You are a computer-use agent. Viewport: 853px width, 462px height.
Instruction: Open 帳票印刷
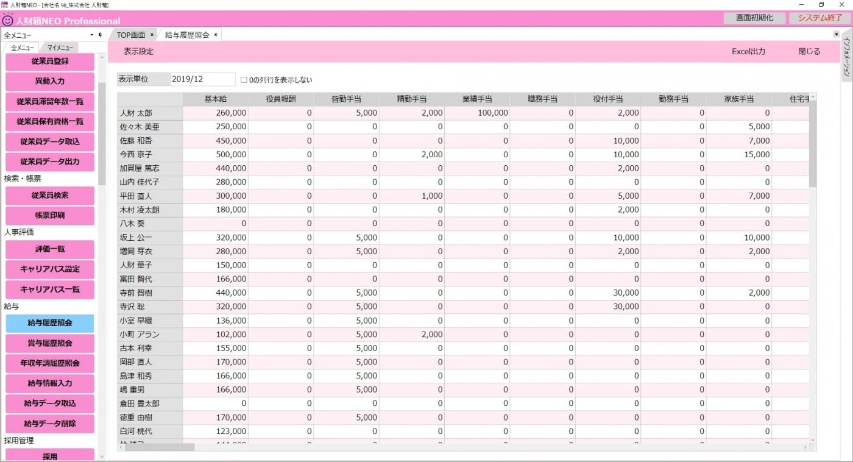click(x=50, y=216)
